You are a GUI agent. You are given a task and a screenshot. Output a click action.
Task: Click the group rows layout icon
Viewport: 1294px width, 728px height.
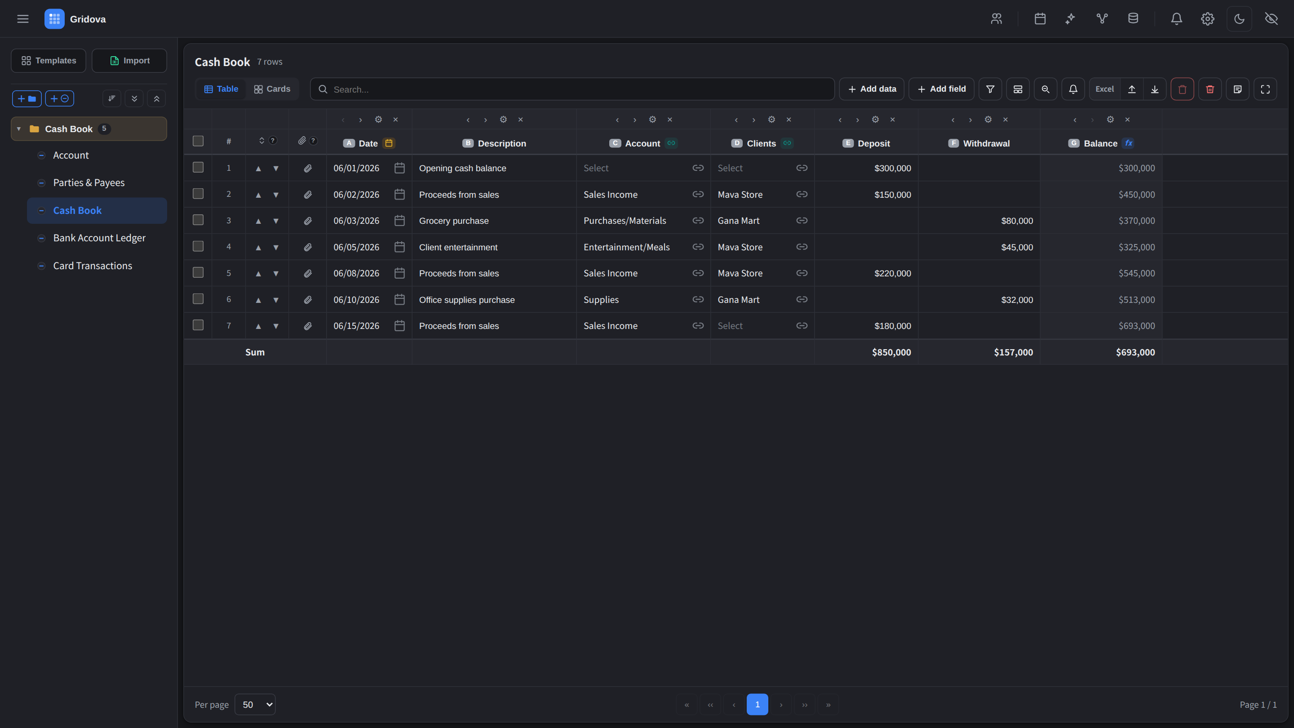(x=1018, y=89)
